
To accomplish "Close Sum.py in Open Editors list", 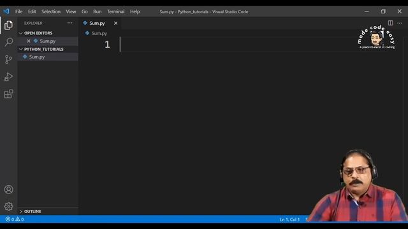I will 29,41.
